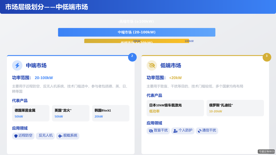This screenshot has height=155, width=276.
Task: Click the 德国莱茵金属 product card
Action: [x=31, y=113]
